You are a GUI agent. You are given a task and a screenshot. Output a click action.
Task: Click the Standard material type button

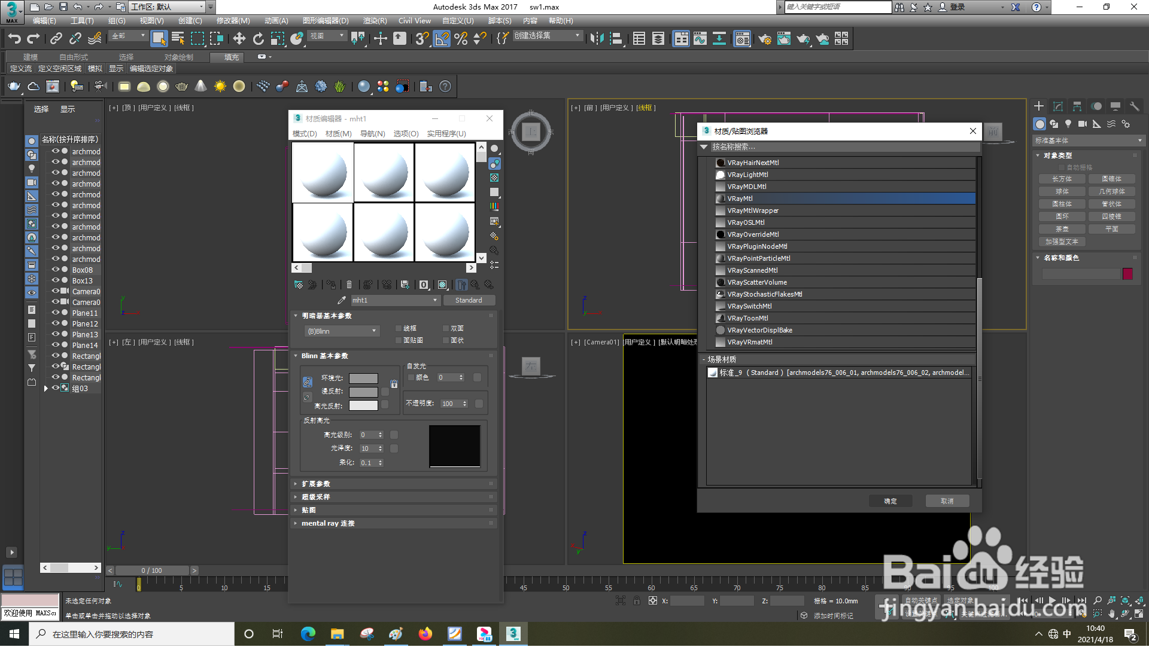point(469,301)
